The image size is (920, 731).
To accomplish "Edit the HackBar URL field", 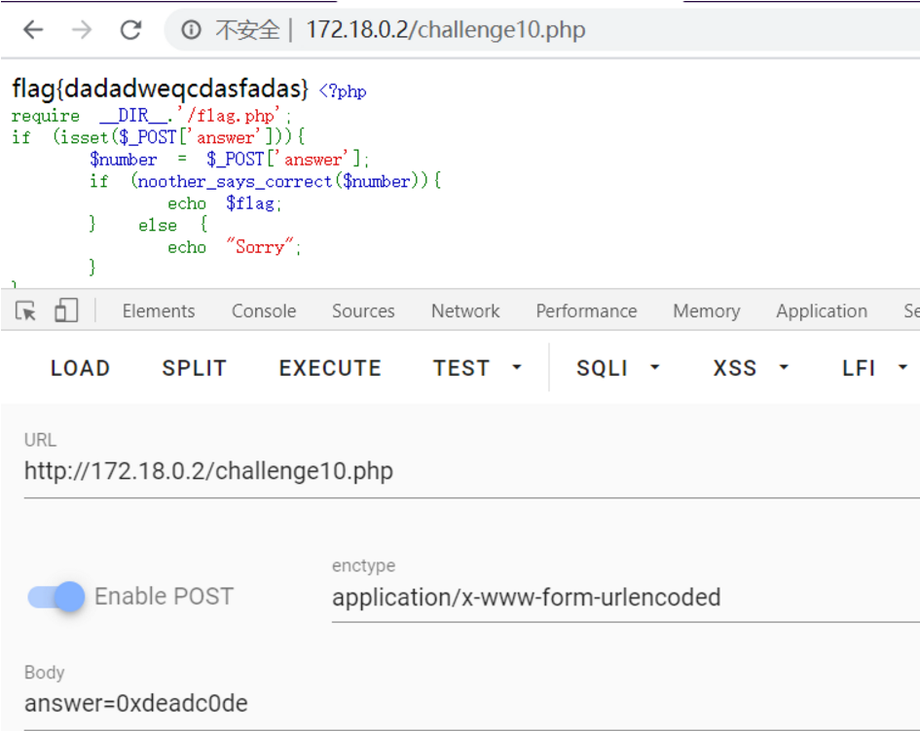I will (x=472, y=471).
